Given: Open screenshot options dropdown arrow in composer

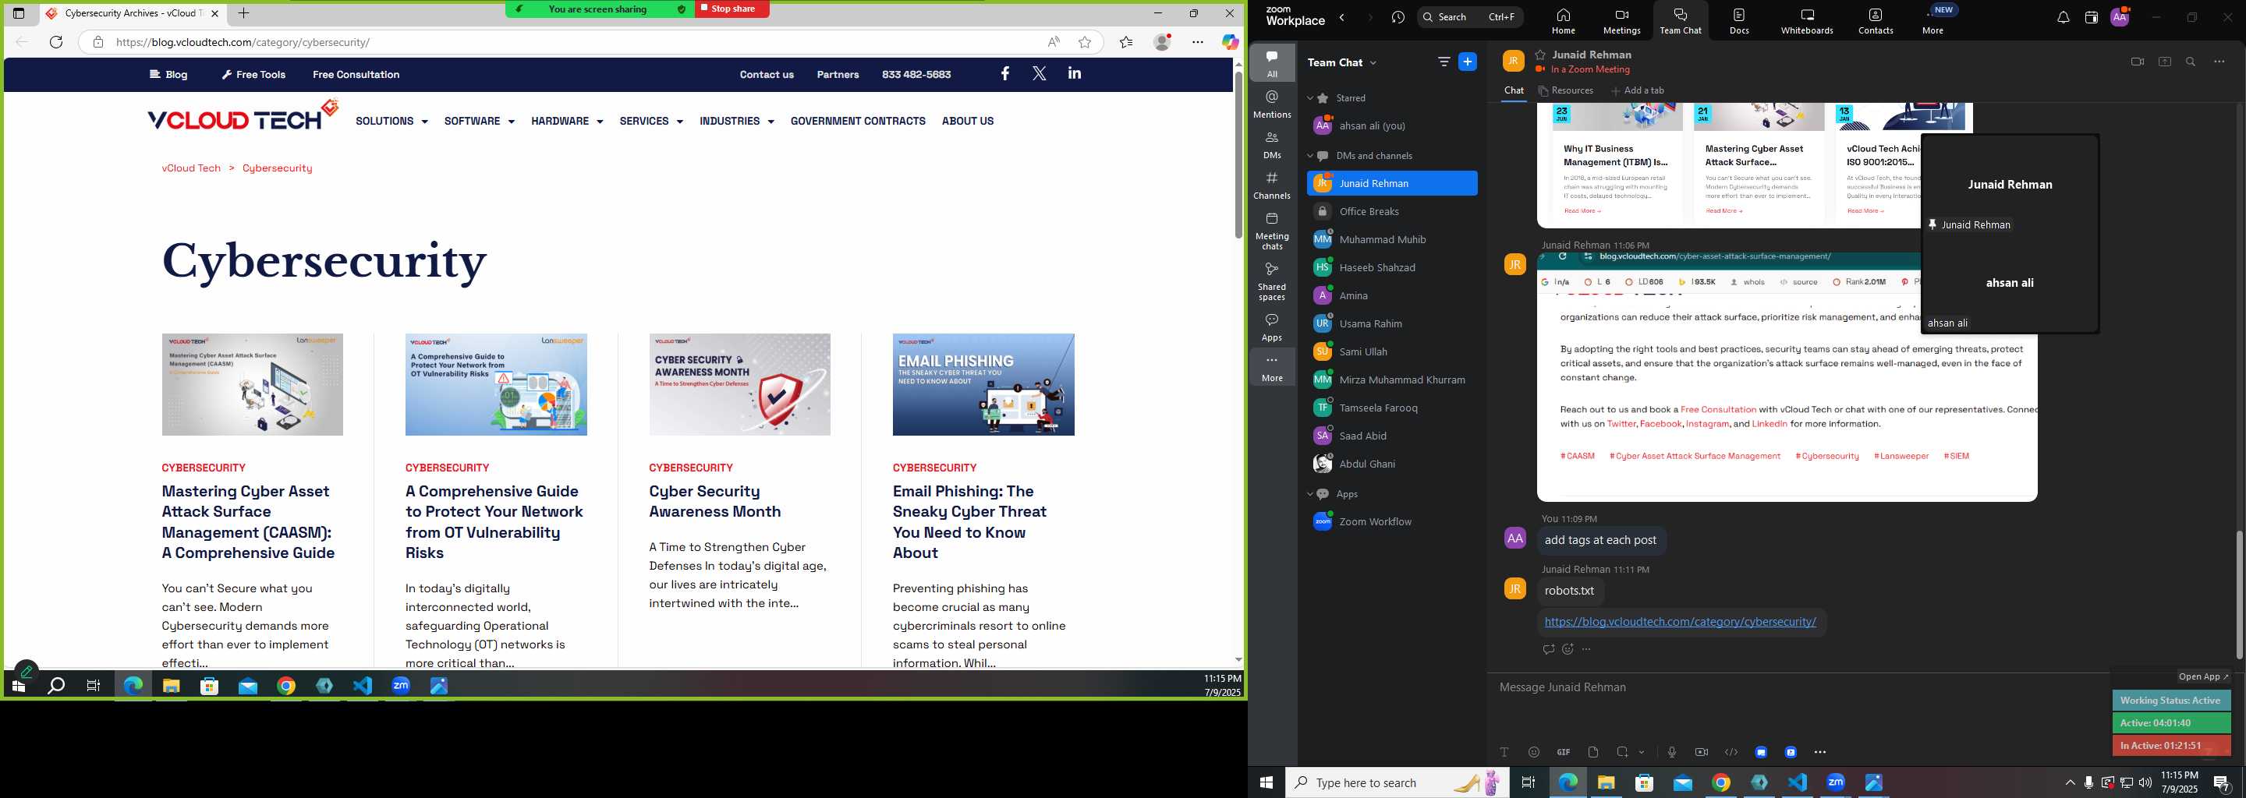Looking at the screenshot, I should [x=1642, y=752].
